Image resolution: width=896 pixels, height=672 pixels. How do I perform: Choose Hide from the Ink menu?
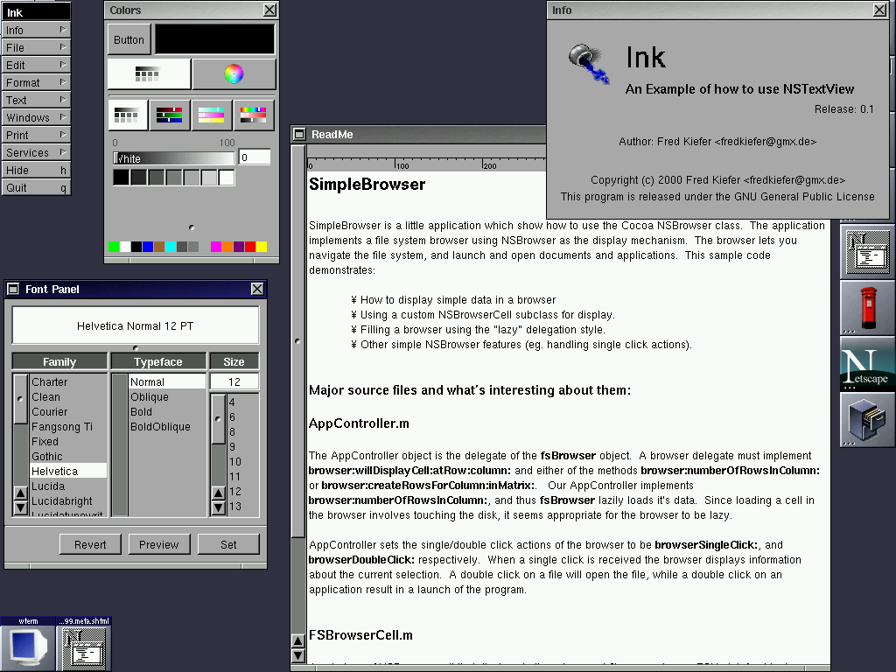(x=36, y=170)
